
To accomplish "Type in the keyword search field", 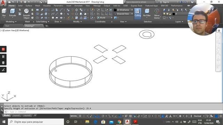I will 140,2.
